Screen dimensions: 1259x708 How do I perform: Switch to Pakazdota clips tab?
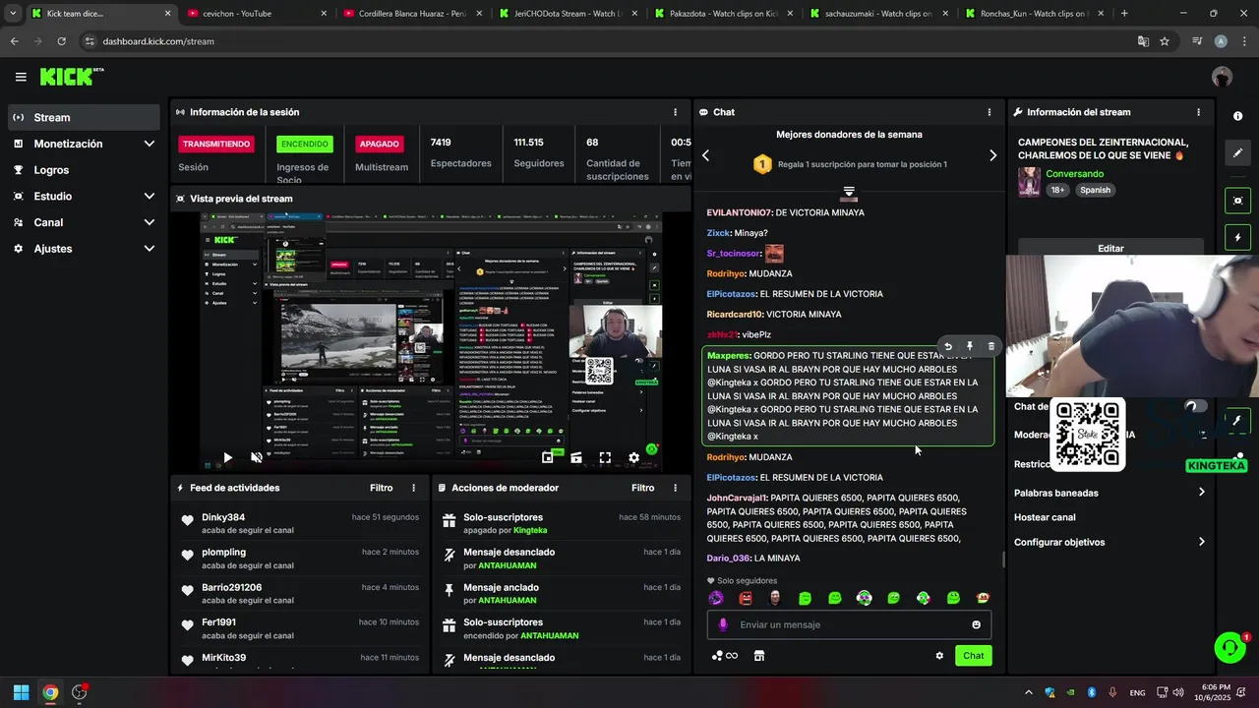point(725,14)
